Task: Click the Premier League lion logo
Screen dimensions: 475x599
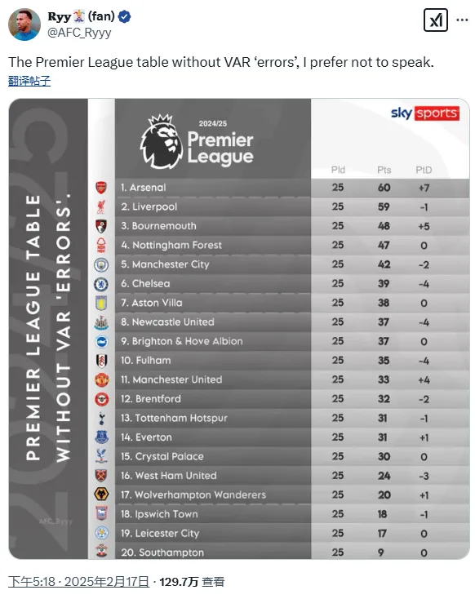Action: pyautogui.click(x=161, y=142)
